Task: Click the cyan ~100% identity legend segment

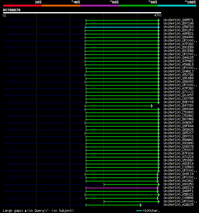Action: 177,6
